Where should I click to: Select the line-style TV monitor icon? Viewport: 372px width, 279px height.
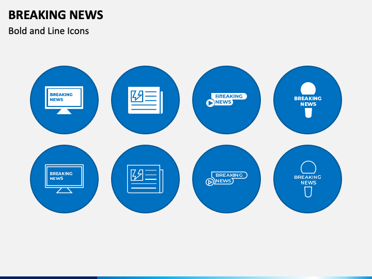coord(64,179)
